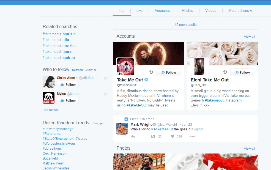271x170 pixels.
Task: Open red ribbon photo thumbnail
Action: 212,161
